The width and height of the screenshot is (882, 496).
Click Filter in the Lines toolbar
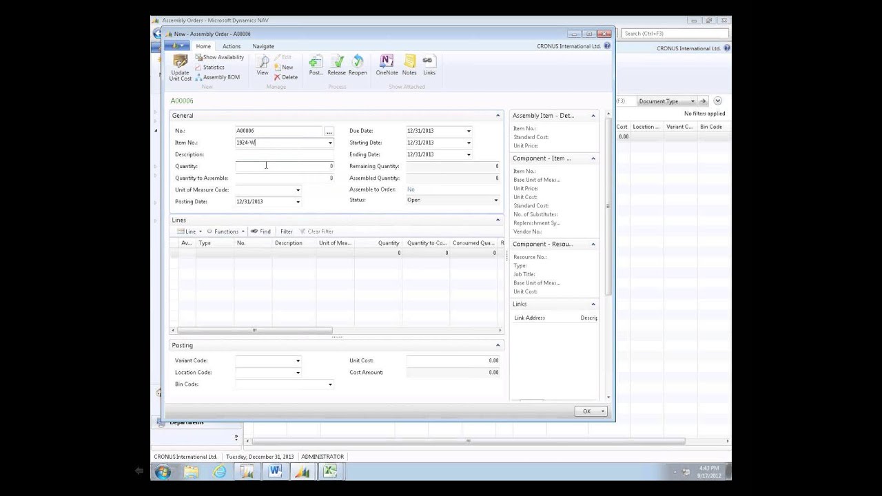287,231
